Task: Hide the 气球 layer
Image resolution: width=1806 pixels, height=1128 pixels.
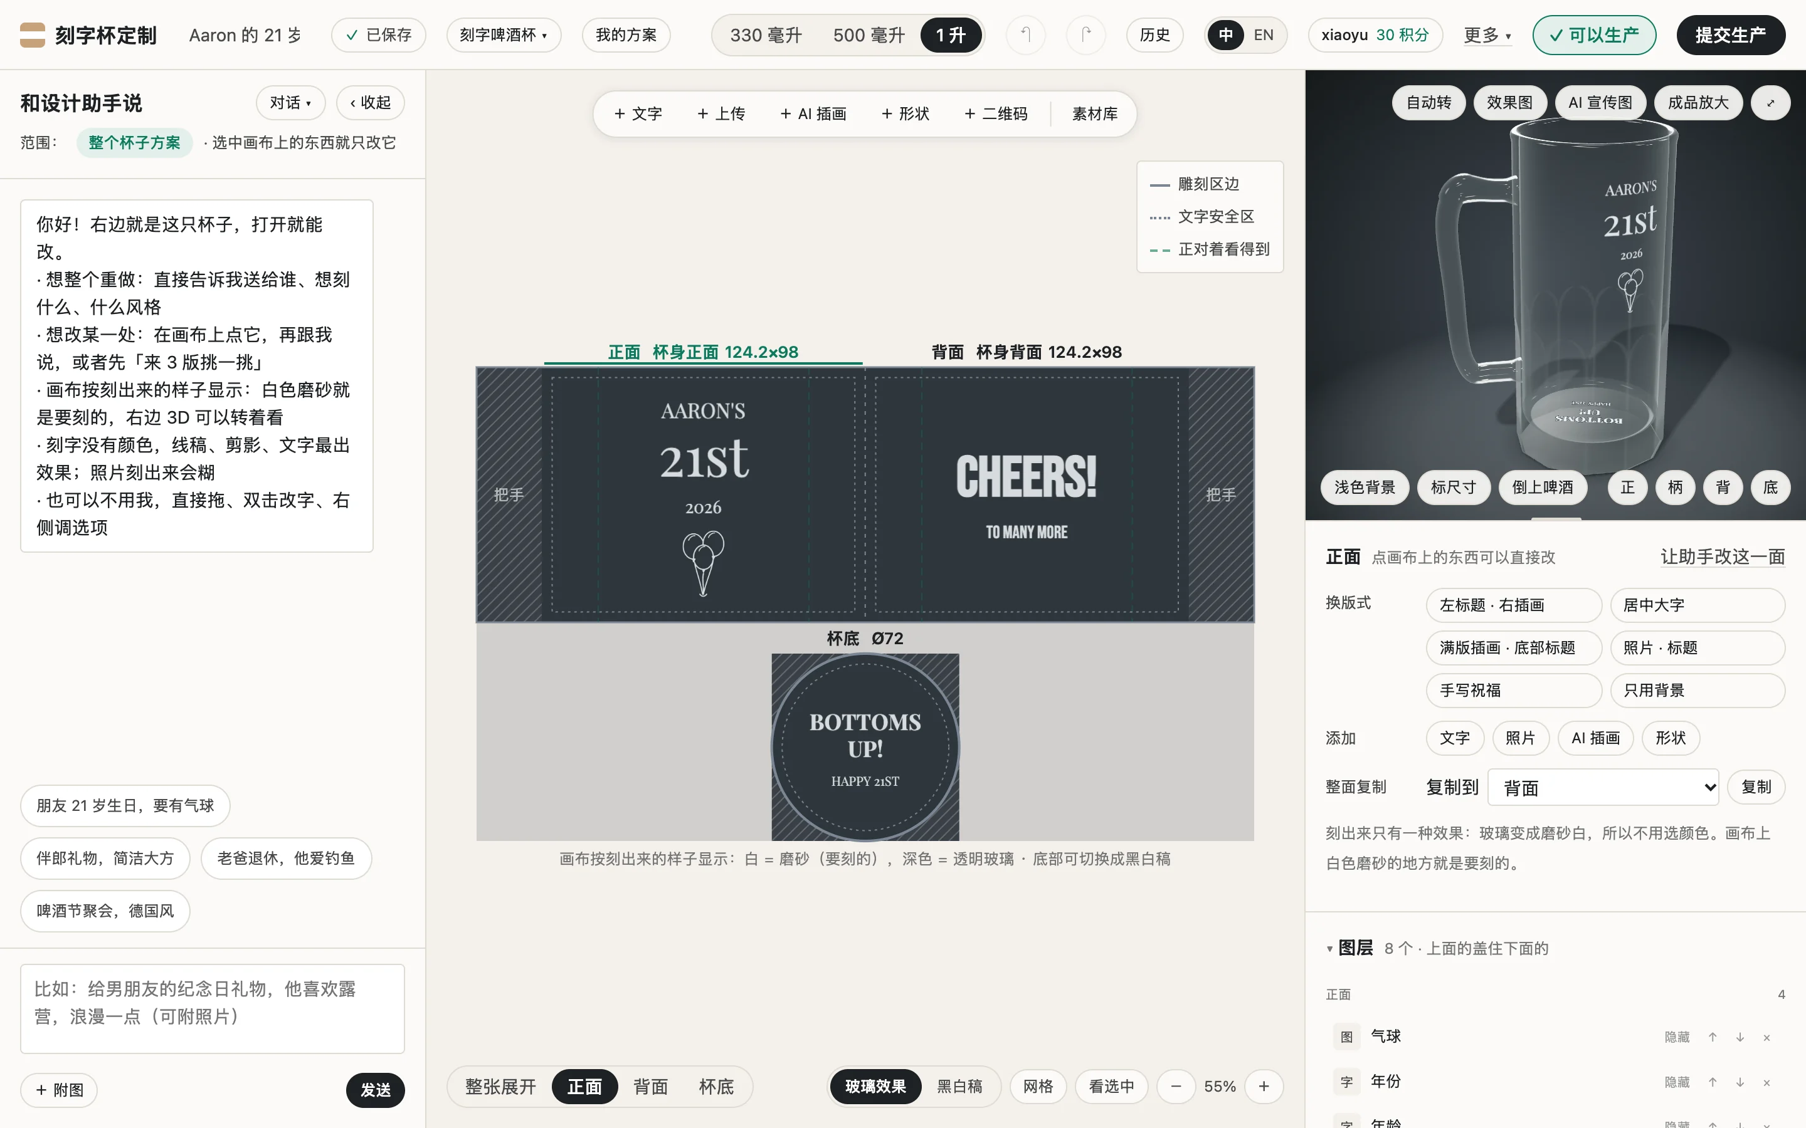Action: pos(1677,1037)
